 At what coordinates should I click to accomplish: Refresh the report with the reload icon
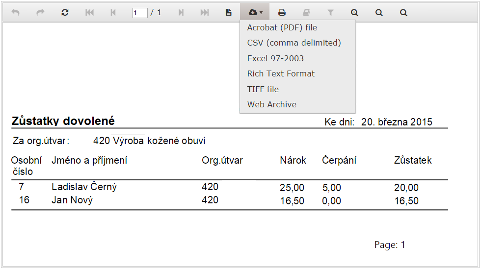pos(65,13)
